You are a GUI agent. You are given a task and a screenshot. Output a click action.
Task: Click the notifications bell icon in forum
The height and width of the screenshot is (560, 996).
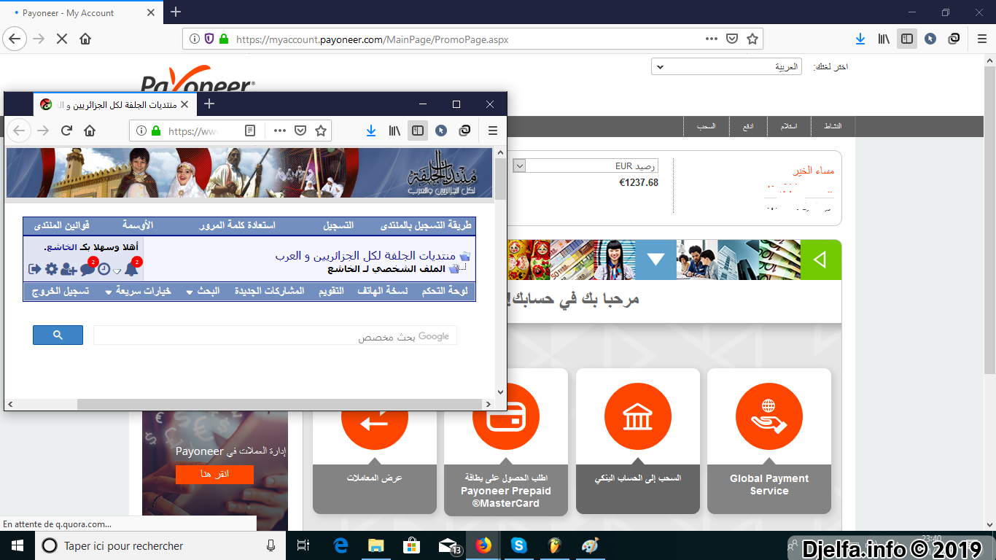[x=131, y=269]
